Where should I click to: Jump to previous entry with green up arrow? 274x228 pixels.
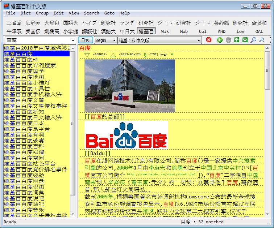[x=237, y=40]
